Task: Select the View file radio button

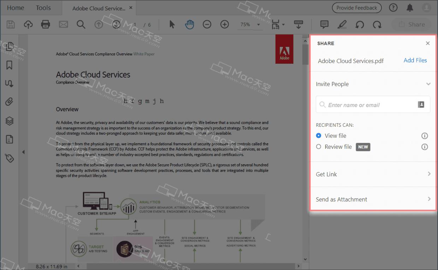Action: click(319, 136)
